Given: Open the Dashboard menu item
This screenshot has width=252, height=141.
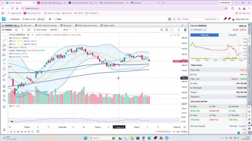Looking at the screenshot, I should click(x=15, y=19).
